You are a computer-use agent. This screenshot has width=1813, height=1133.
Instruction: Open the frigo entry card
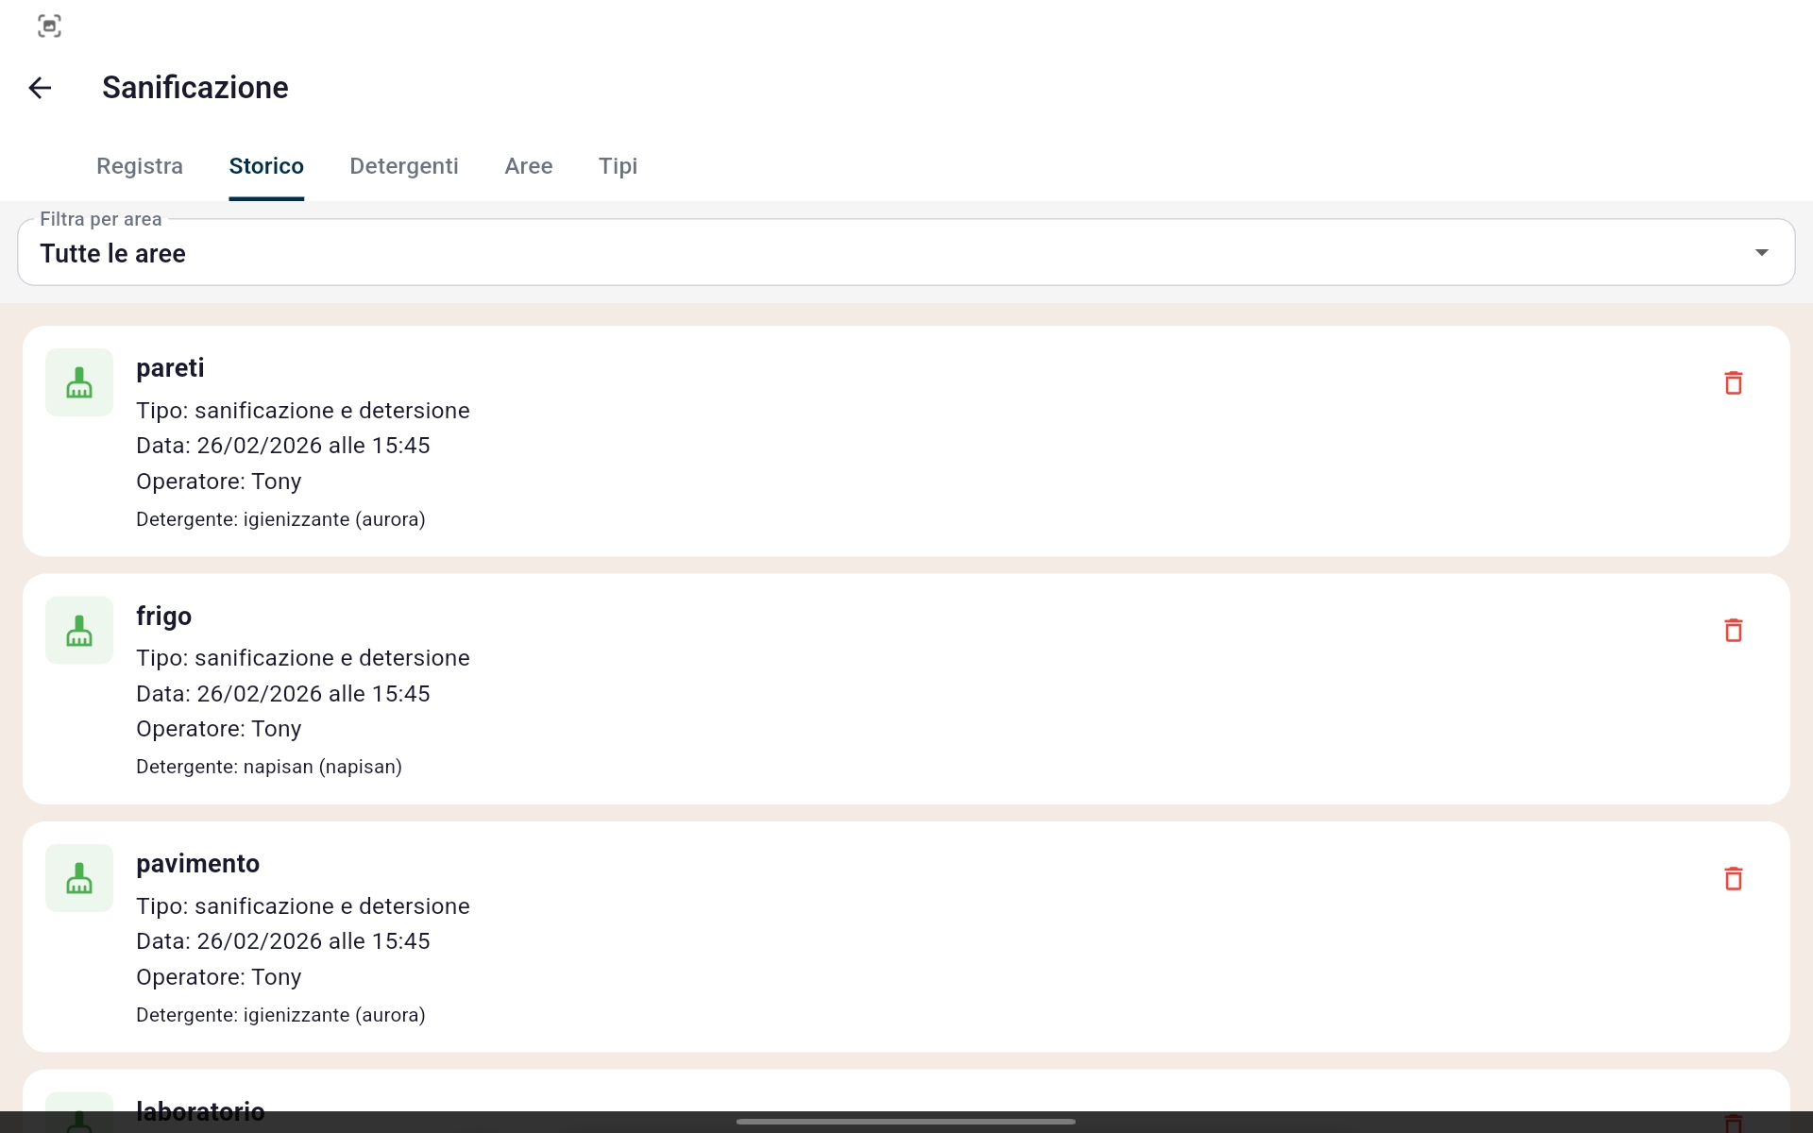pyautogui.click(x=906, y=689)
